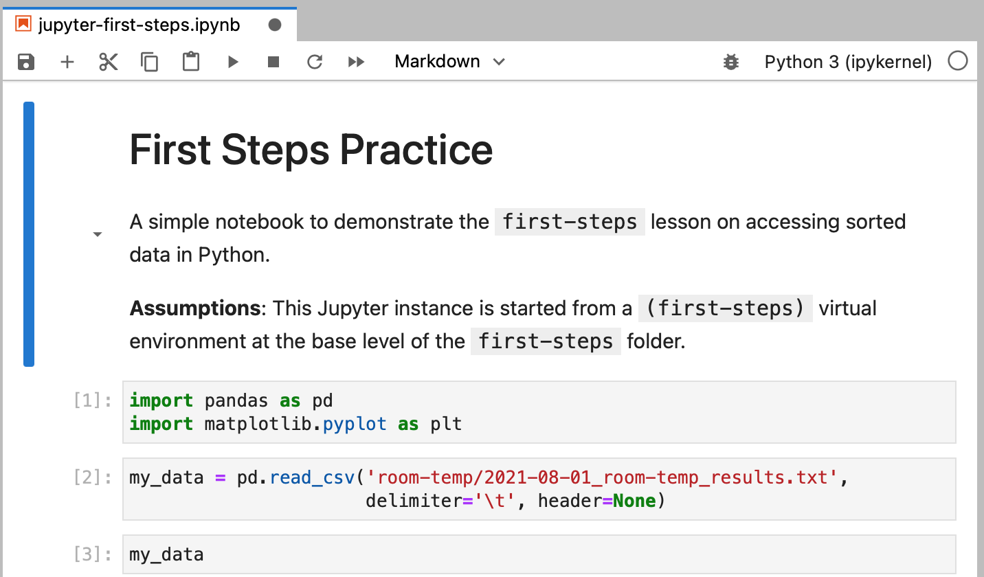Click the (first-steps) inline code text

point(726,308)
